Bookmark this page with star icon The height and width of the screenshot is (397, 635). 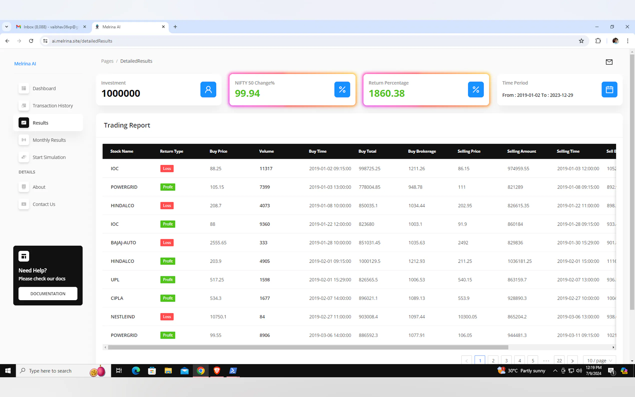(x=581, y=41)
